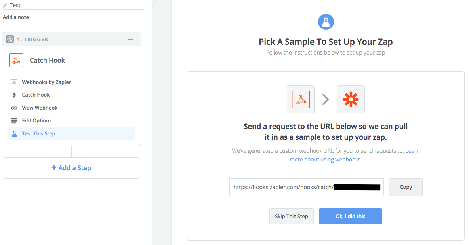Open Learn more about using webhooks link
The height and width of the screenshot is (245, 469).
point(355,155)
